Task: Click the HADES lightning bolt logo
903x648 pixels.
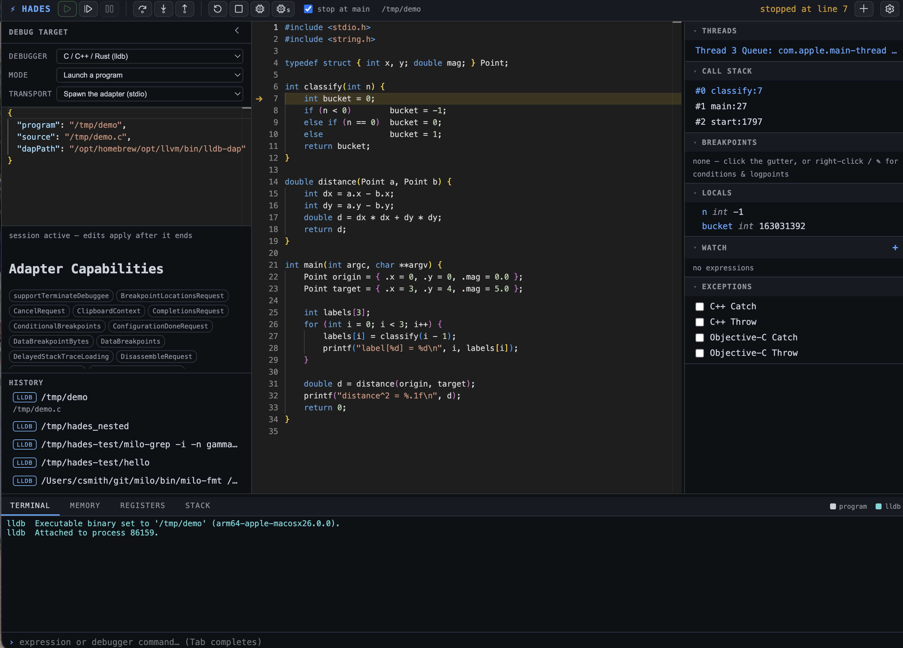Action: point(13,9)
